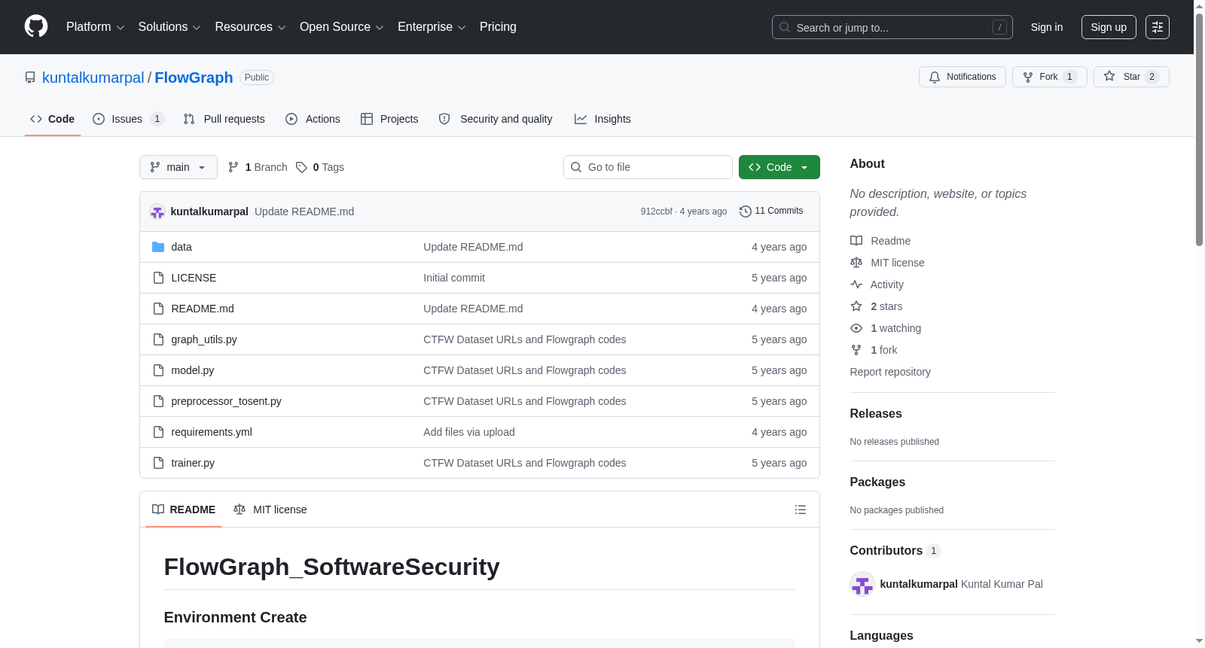Click the Pricing link
Viewport: 1205px width, 648px height.
pyautogui.click(x=498, y=27)
